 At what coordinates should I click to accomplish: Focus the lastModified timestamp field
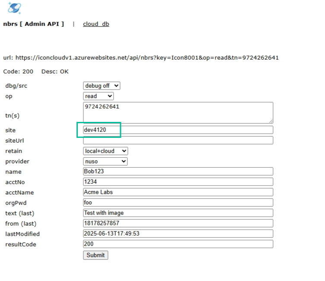(x=178, y=233)
